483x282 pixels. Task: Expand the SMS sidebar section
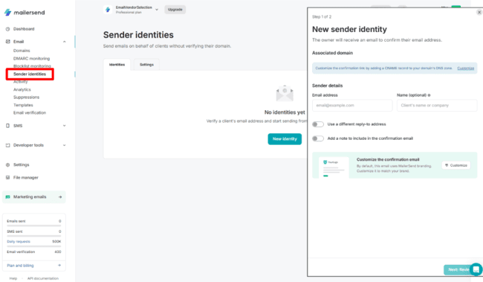(x=65, y=126)
